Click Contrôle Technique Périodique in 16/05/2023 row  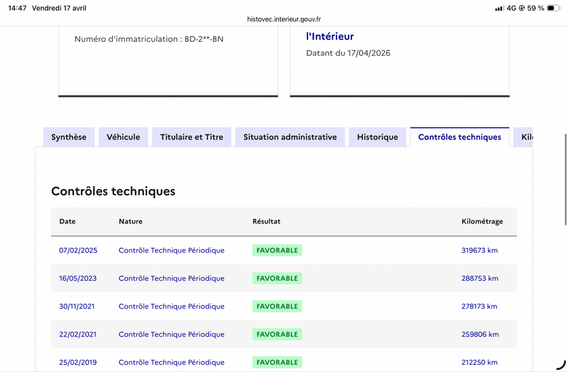click(x=172, y=278)
